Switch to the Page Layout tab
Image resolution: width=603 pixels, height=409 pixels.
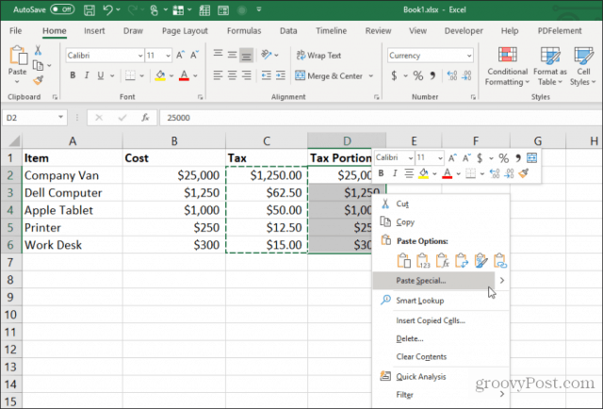[x=185, y=31]
